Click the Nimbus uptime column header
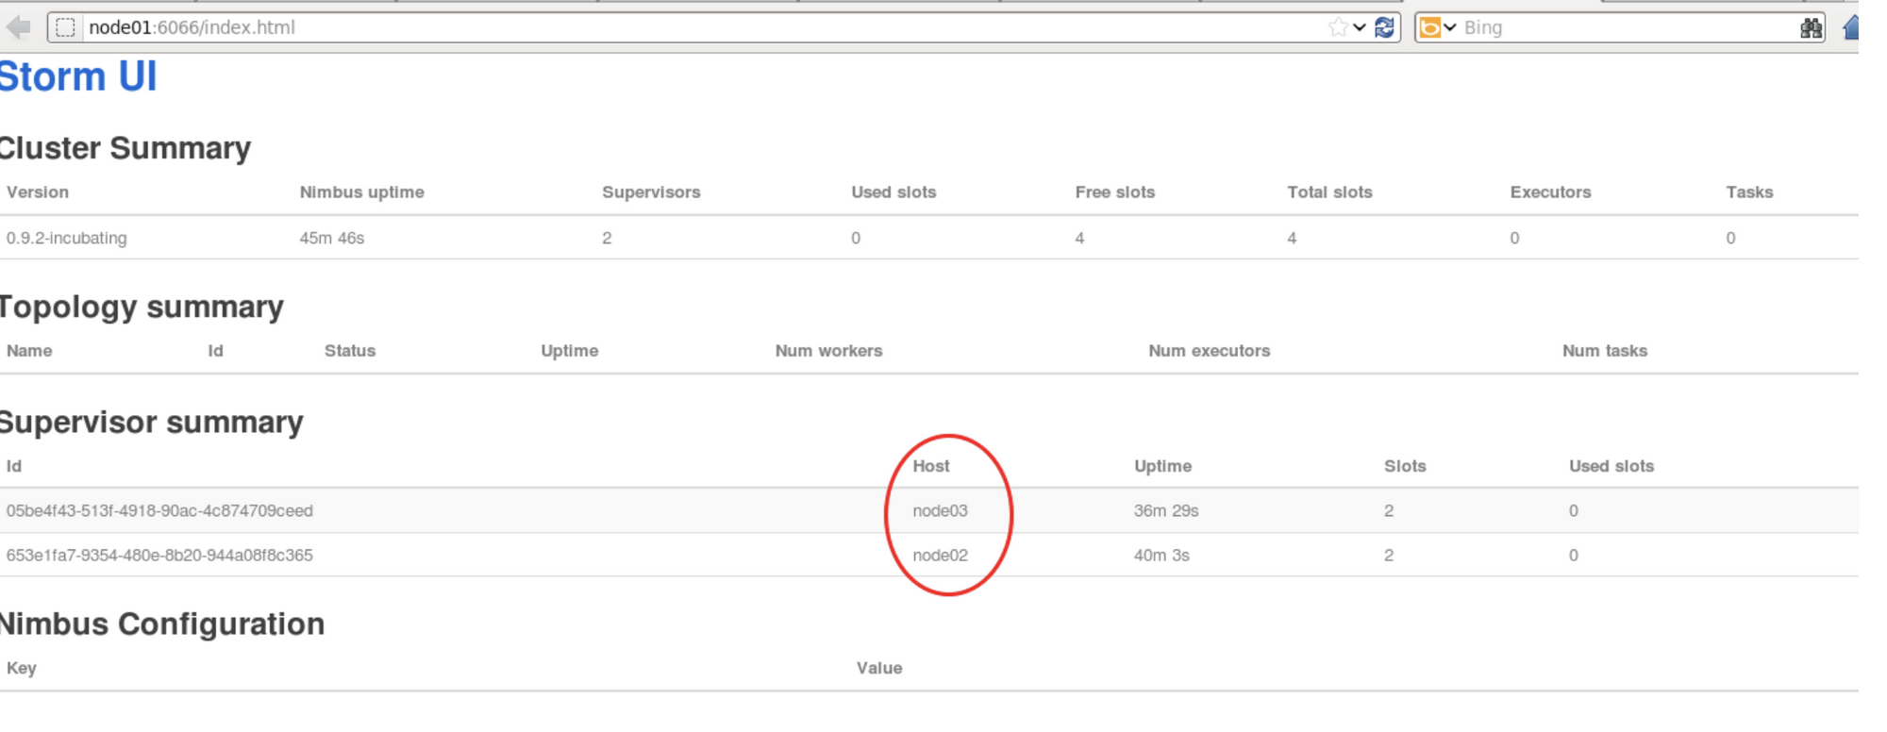The width and height of the screenshot is (1887, 732). coord(362,192)
